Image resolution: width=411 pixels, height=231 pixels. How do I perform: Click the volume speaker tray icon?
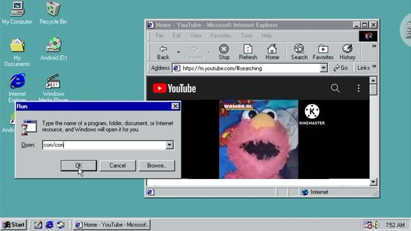375,225
